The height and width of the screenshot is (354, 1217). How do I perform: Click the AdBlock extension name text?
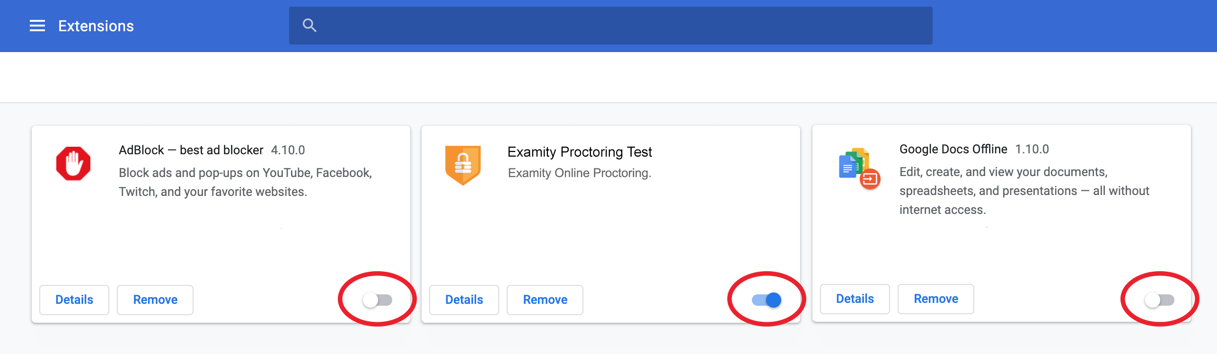point(191,150)
